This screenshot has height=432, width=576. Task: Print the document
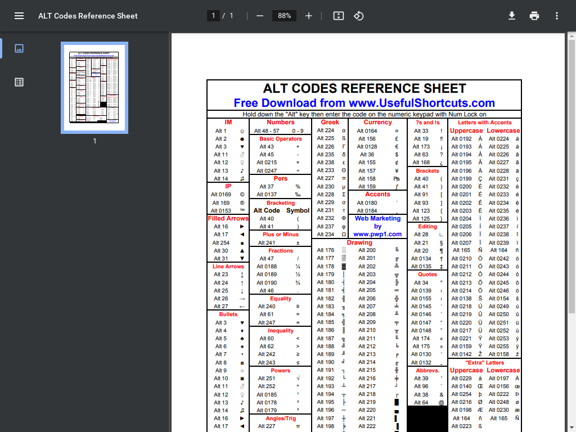click(x=534, y=16)
